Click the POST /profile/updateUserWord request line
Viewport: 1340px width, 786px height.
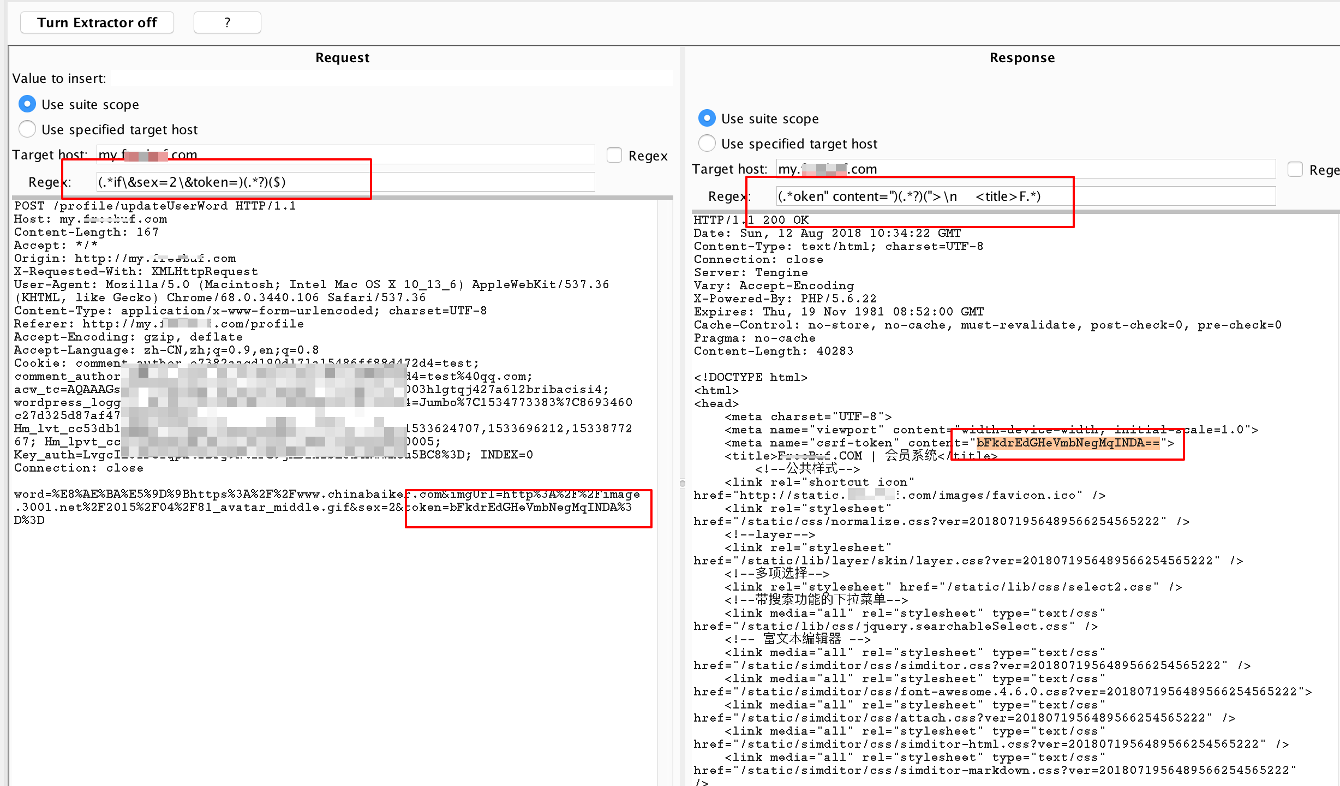(155, 206)
